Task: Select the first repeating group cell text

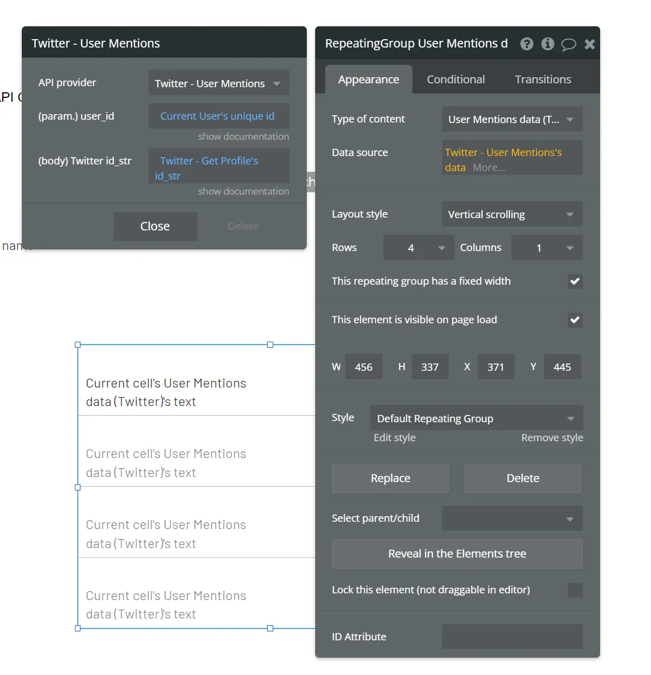Action: tap(166, 392)
